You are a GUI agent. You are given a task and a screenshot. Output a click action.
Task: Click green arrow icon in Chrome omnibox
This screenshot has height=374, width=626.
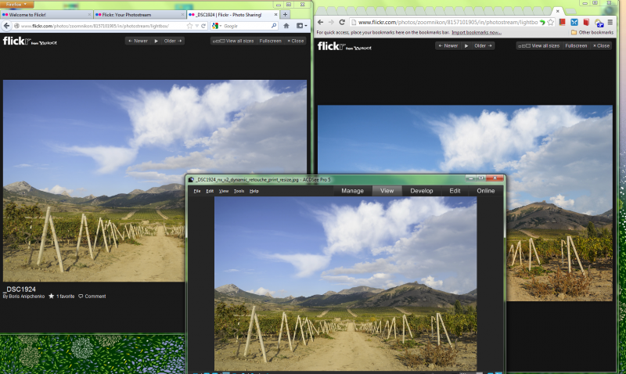542,23
